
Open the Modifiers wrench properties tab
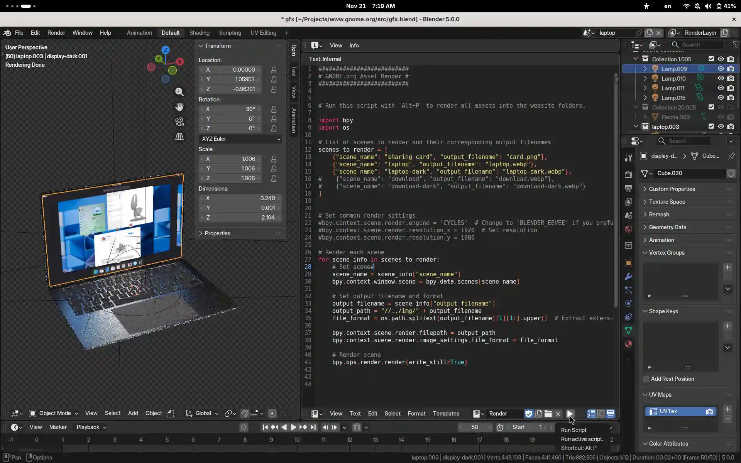628,277
